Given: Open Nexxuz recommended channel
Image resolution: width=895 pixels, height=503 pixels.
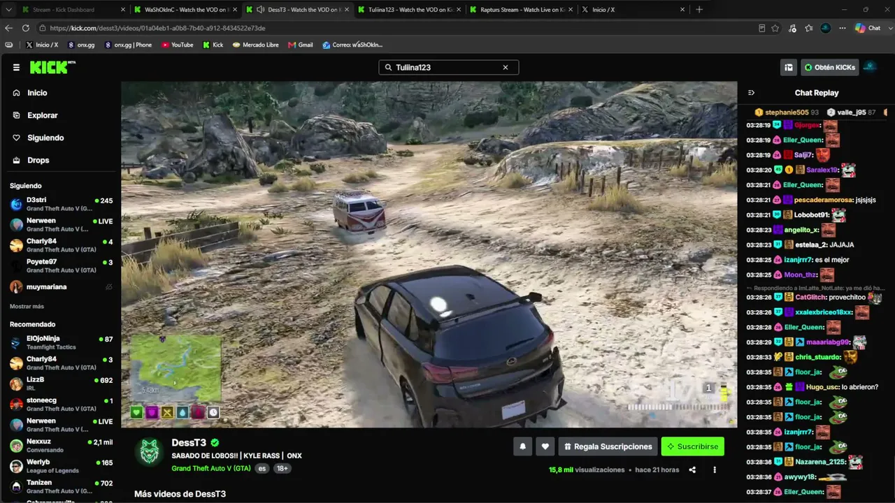Looking at the screenshot, I should click(61, 445).
